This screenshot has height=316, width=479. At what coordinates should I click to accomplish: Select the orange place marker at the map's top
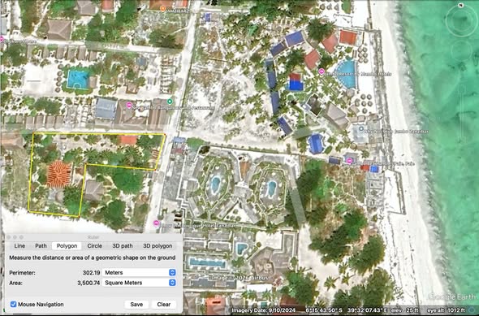(163, 9)
